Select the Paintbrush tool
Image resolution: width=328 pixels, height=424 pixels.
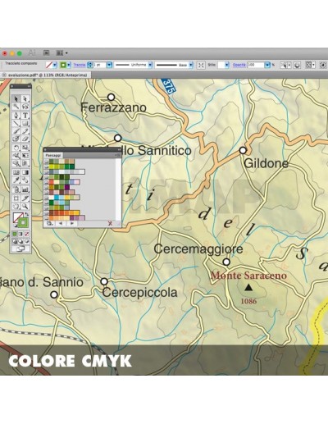tap(16, 131)
